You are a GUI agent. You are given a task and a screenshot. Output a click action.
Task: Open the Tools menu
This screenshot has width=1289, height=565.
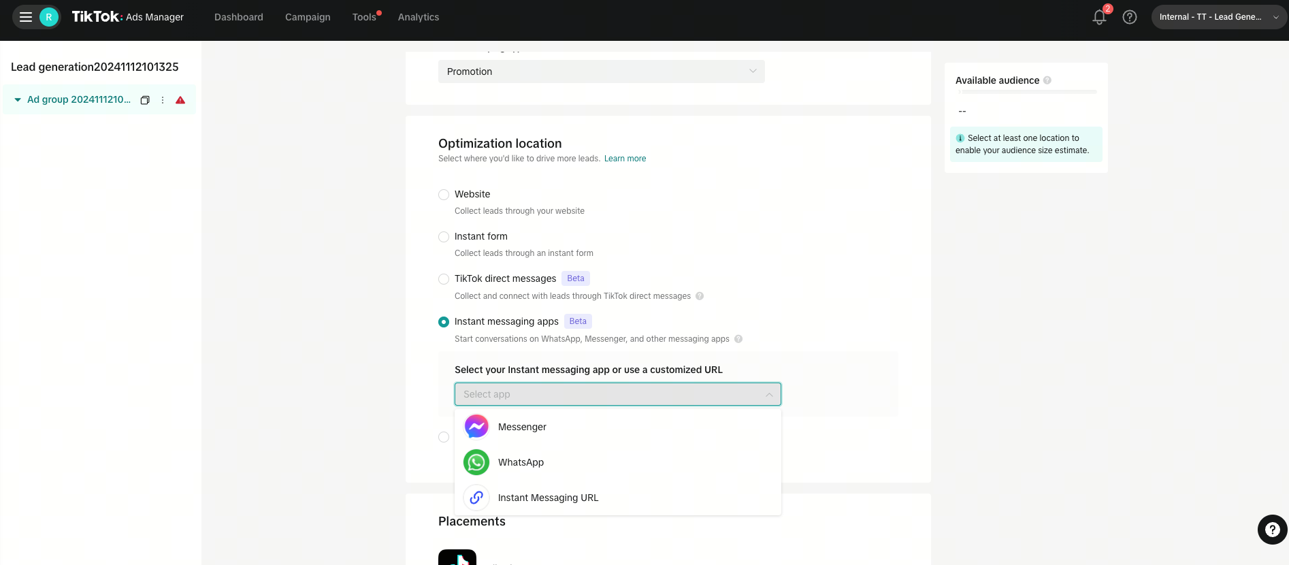pos(365,17)
